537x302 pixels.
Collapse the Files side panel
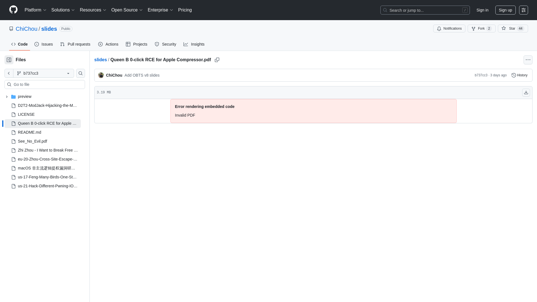point(9,60)
